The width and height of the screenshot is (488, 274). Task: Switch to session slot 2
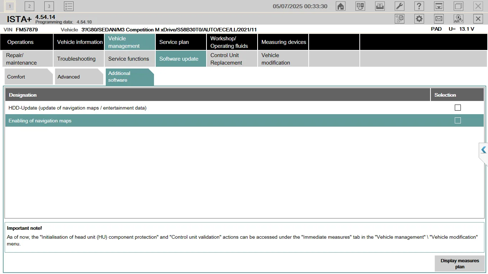coord(29,6)
